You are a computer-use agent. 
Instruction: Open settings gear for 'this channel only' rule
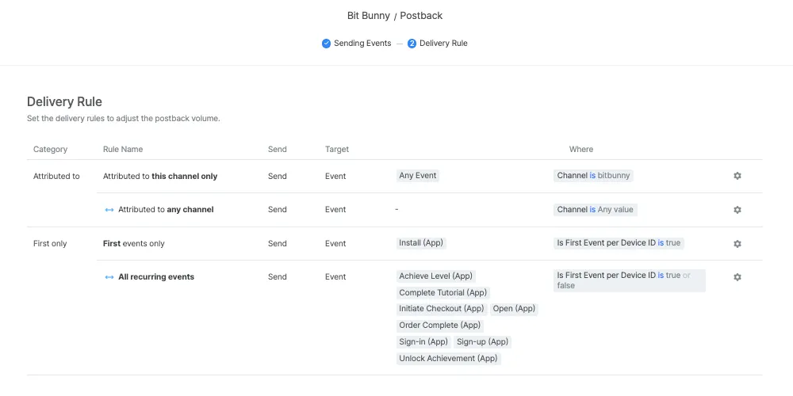737,176
